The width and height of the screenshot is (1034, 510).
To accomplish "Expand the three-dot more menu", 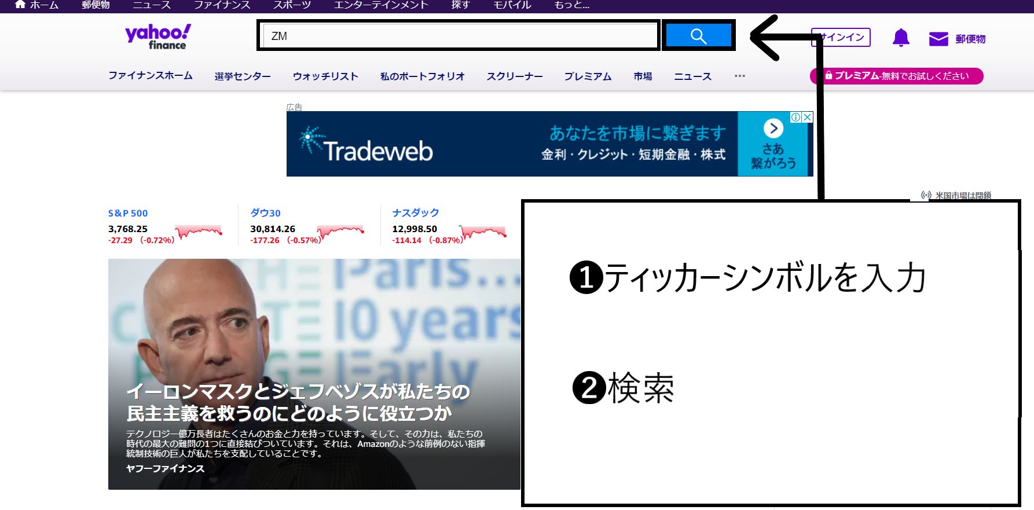I will (740, 76).
